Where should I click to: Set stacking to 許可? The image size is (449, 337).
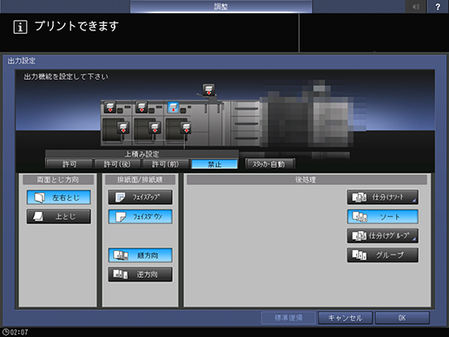click(69, 164)
